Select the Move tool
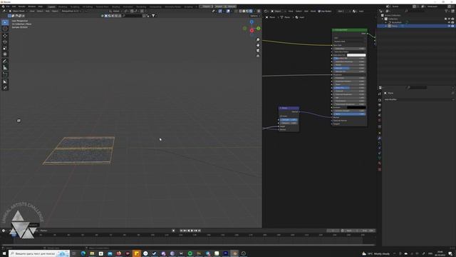456x257 pixels. (x=5, y=36)
